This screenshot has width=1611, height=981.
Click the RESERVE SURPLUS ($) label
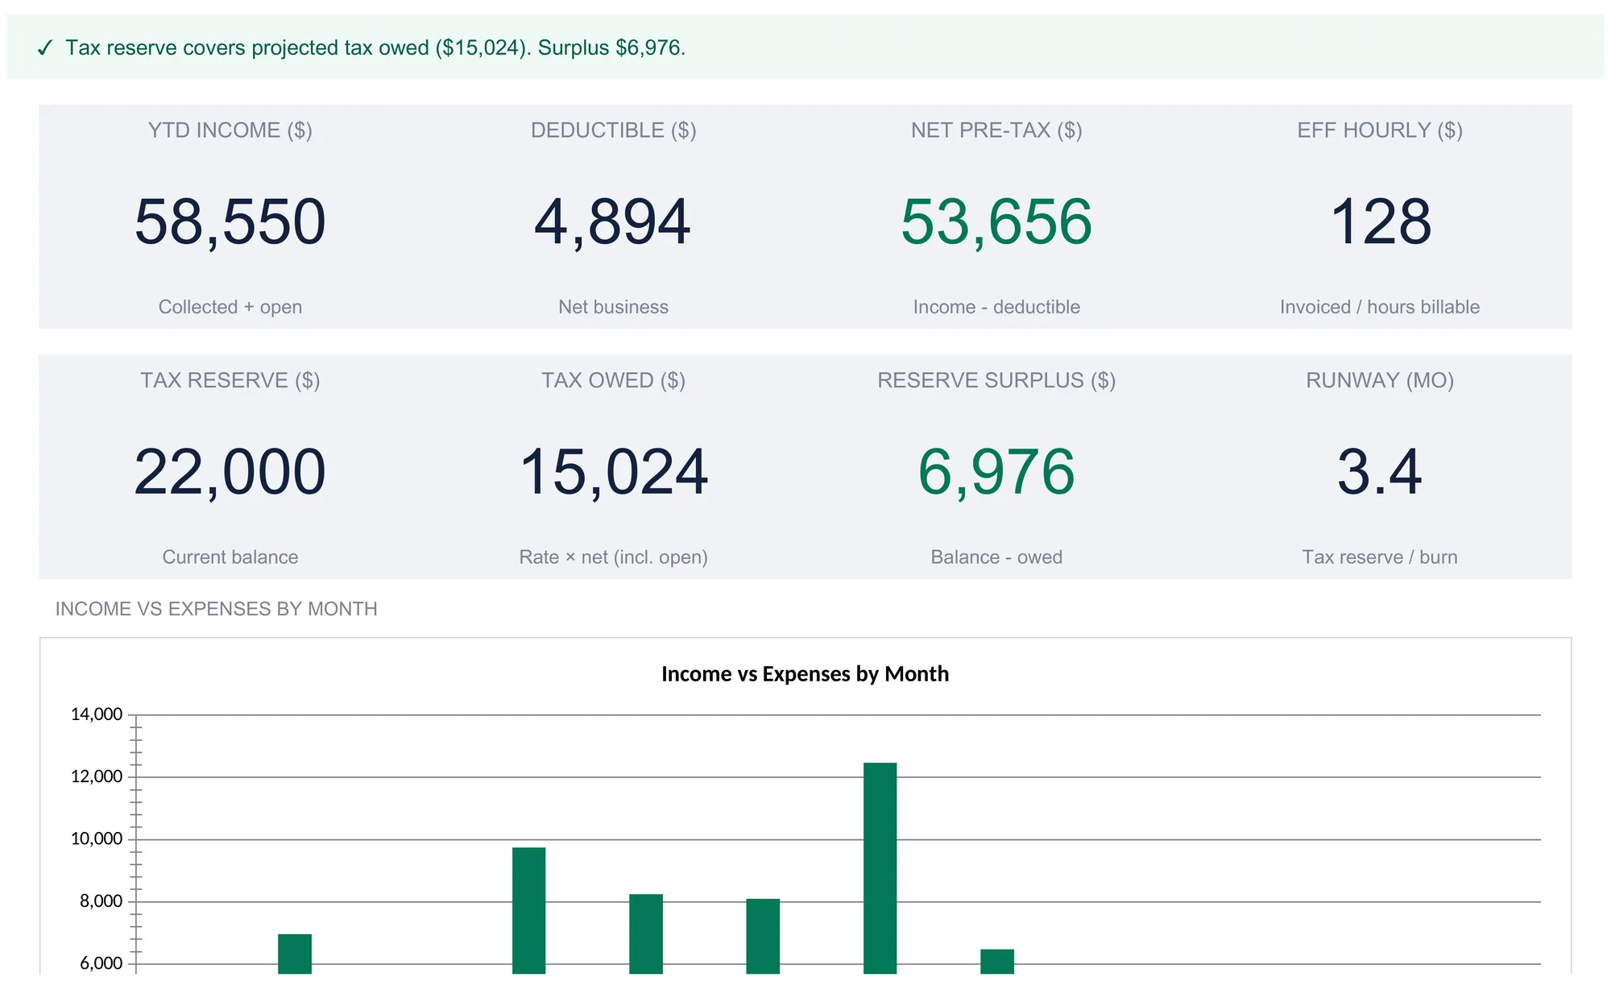996,380
